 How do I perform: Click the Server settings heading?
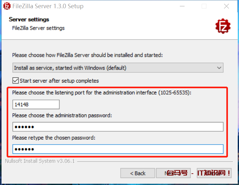coord(29,20)
